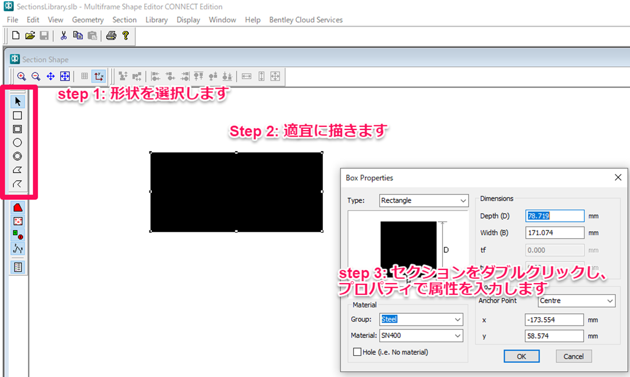The height and width of the screenshot is (377, 630).
Task: Click the make same height icon
Action: coord(261,76)
